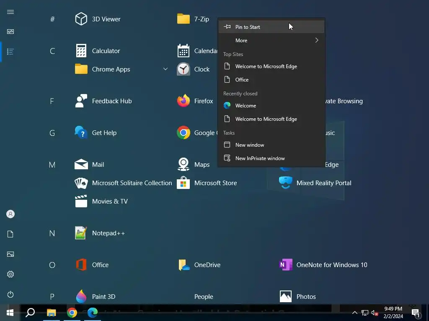Open Microsoft Edge on the taskbar

93,313
